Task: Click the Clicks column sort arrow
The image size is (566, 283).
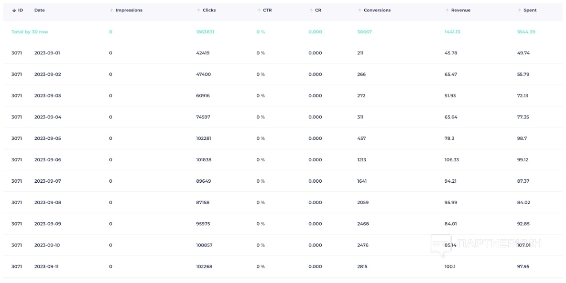Action: point(198,10)
